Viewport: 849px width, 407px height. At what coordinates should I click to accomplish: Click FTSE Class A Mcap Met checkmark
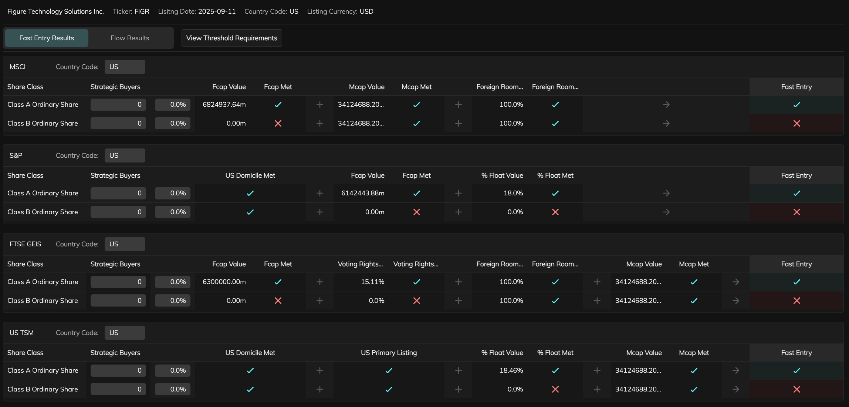click(x=694, y=282)
